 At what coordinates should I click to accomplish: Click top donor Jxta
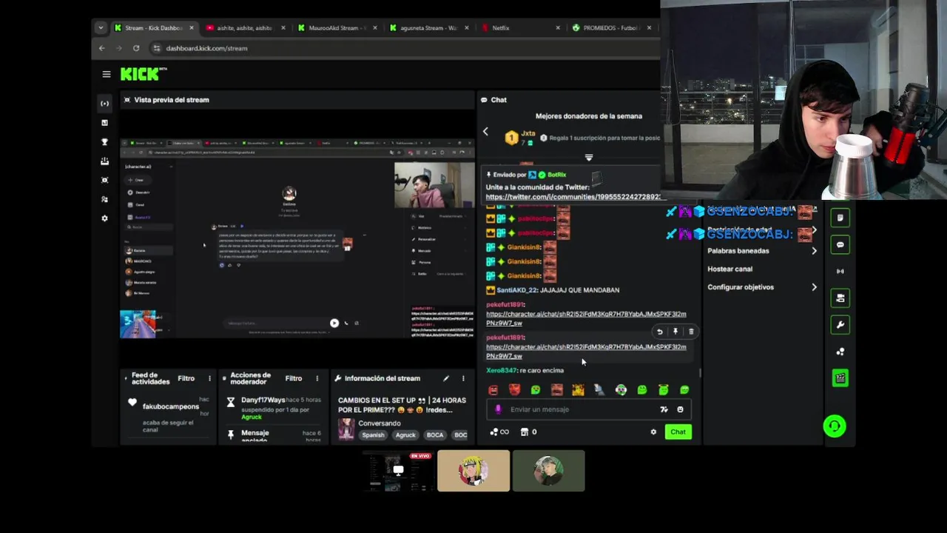(528, 133)
